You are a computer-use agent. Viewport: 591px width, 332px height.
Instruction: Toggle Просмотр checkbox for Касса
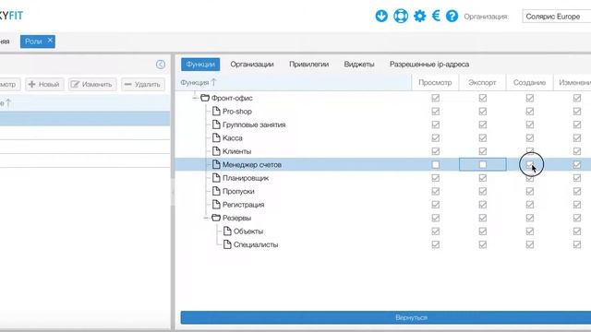pyautogui.click(x=436, y=137)
